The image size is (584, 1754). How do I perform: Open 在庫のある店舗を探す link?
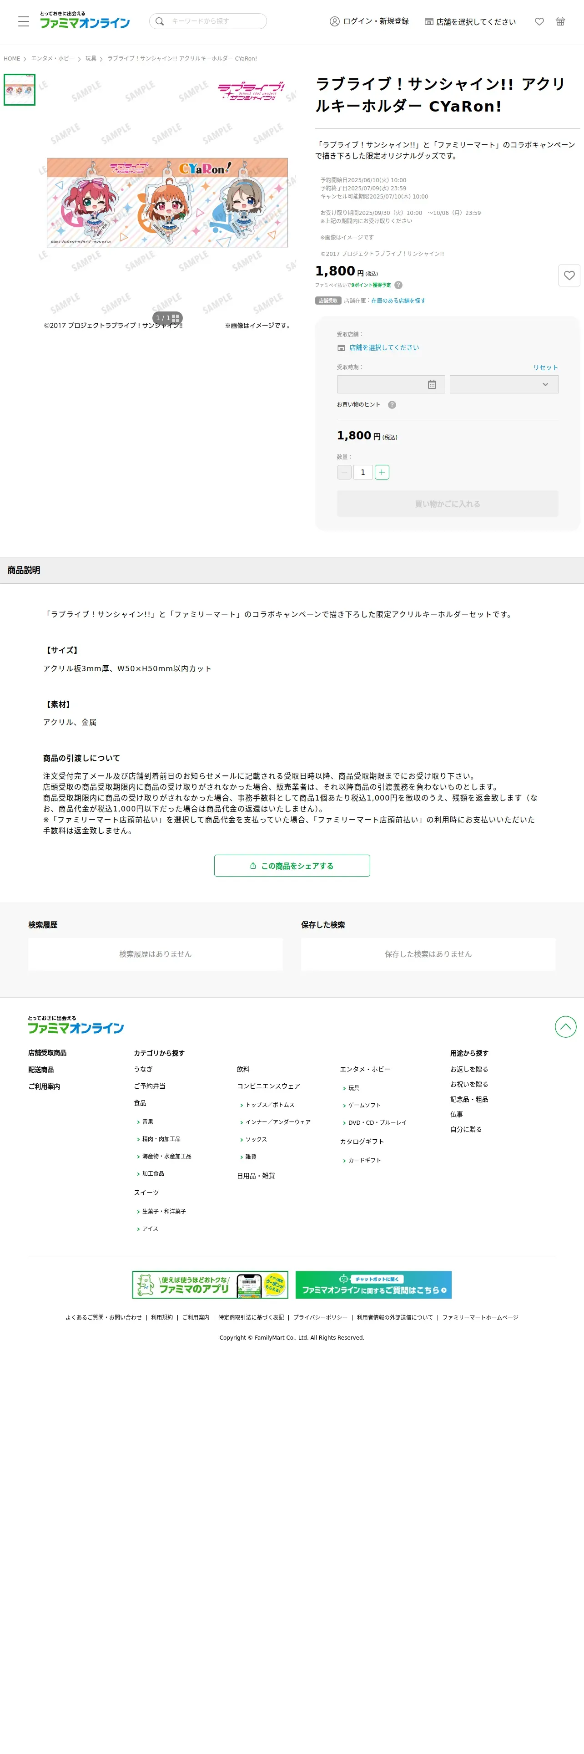click(x=398, y=300)
